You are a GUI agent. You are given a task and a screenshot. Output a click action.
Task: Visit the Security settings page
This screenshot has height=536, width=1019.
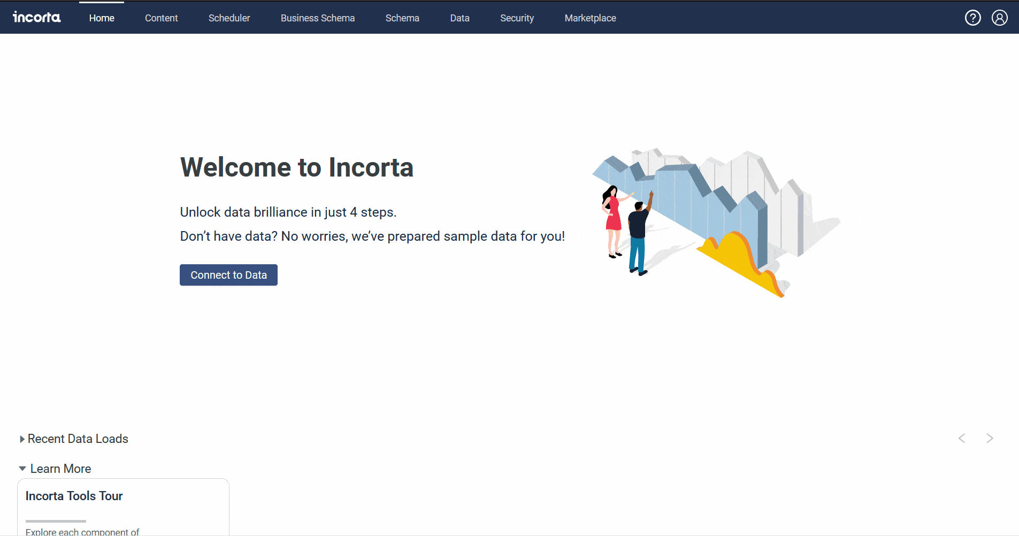click(517, 18)
